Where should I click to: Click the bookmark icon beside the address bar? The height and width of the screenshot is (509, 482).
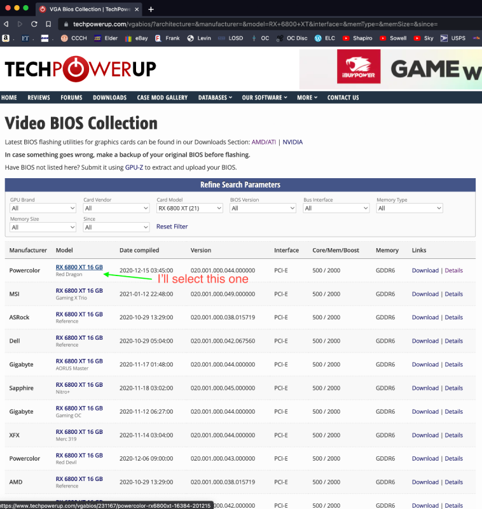[48, 24]
